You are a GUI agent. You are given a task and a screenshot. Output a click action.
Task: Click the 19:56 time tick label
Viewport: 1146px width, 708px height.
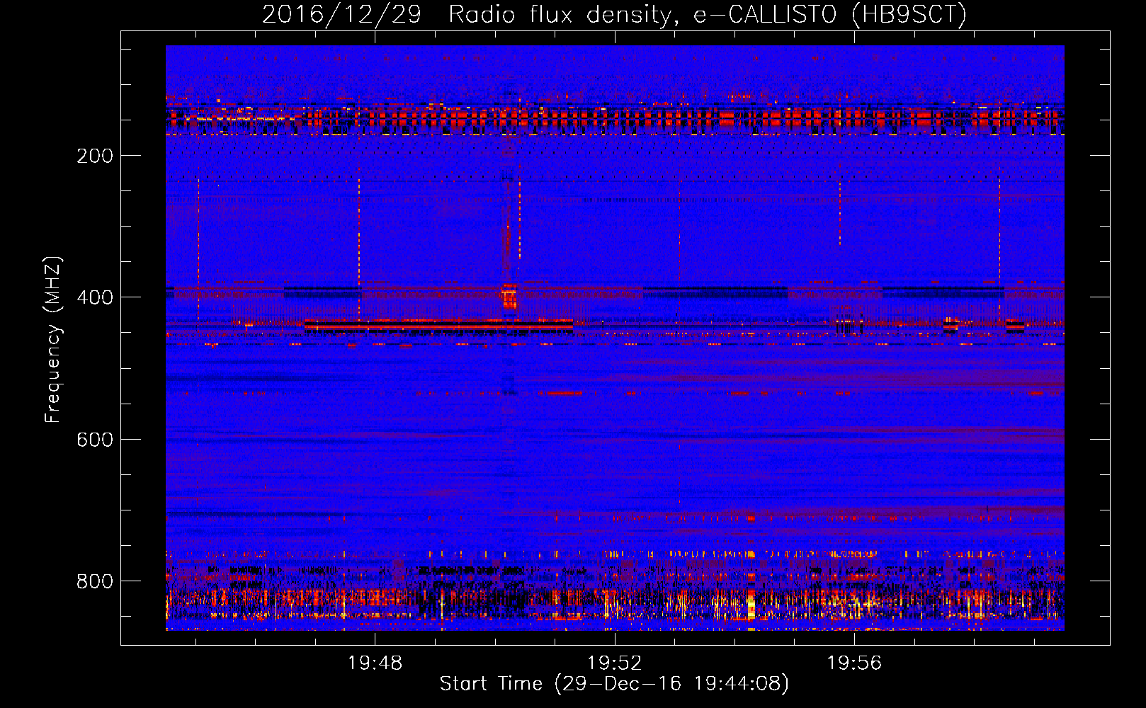854,663
